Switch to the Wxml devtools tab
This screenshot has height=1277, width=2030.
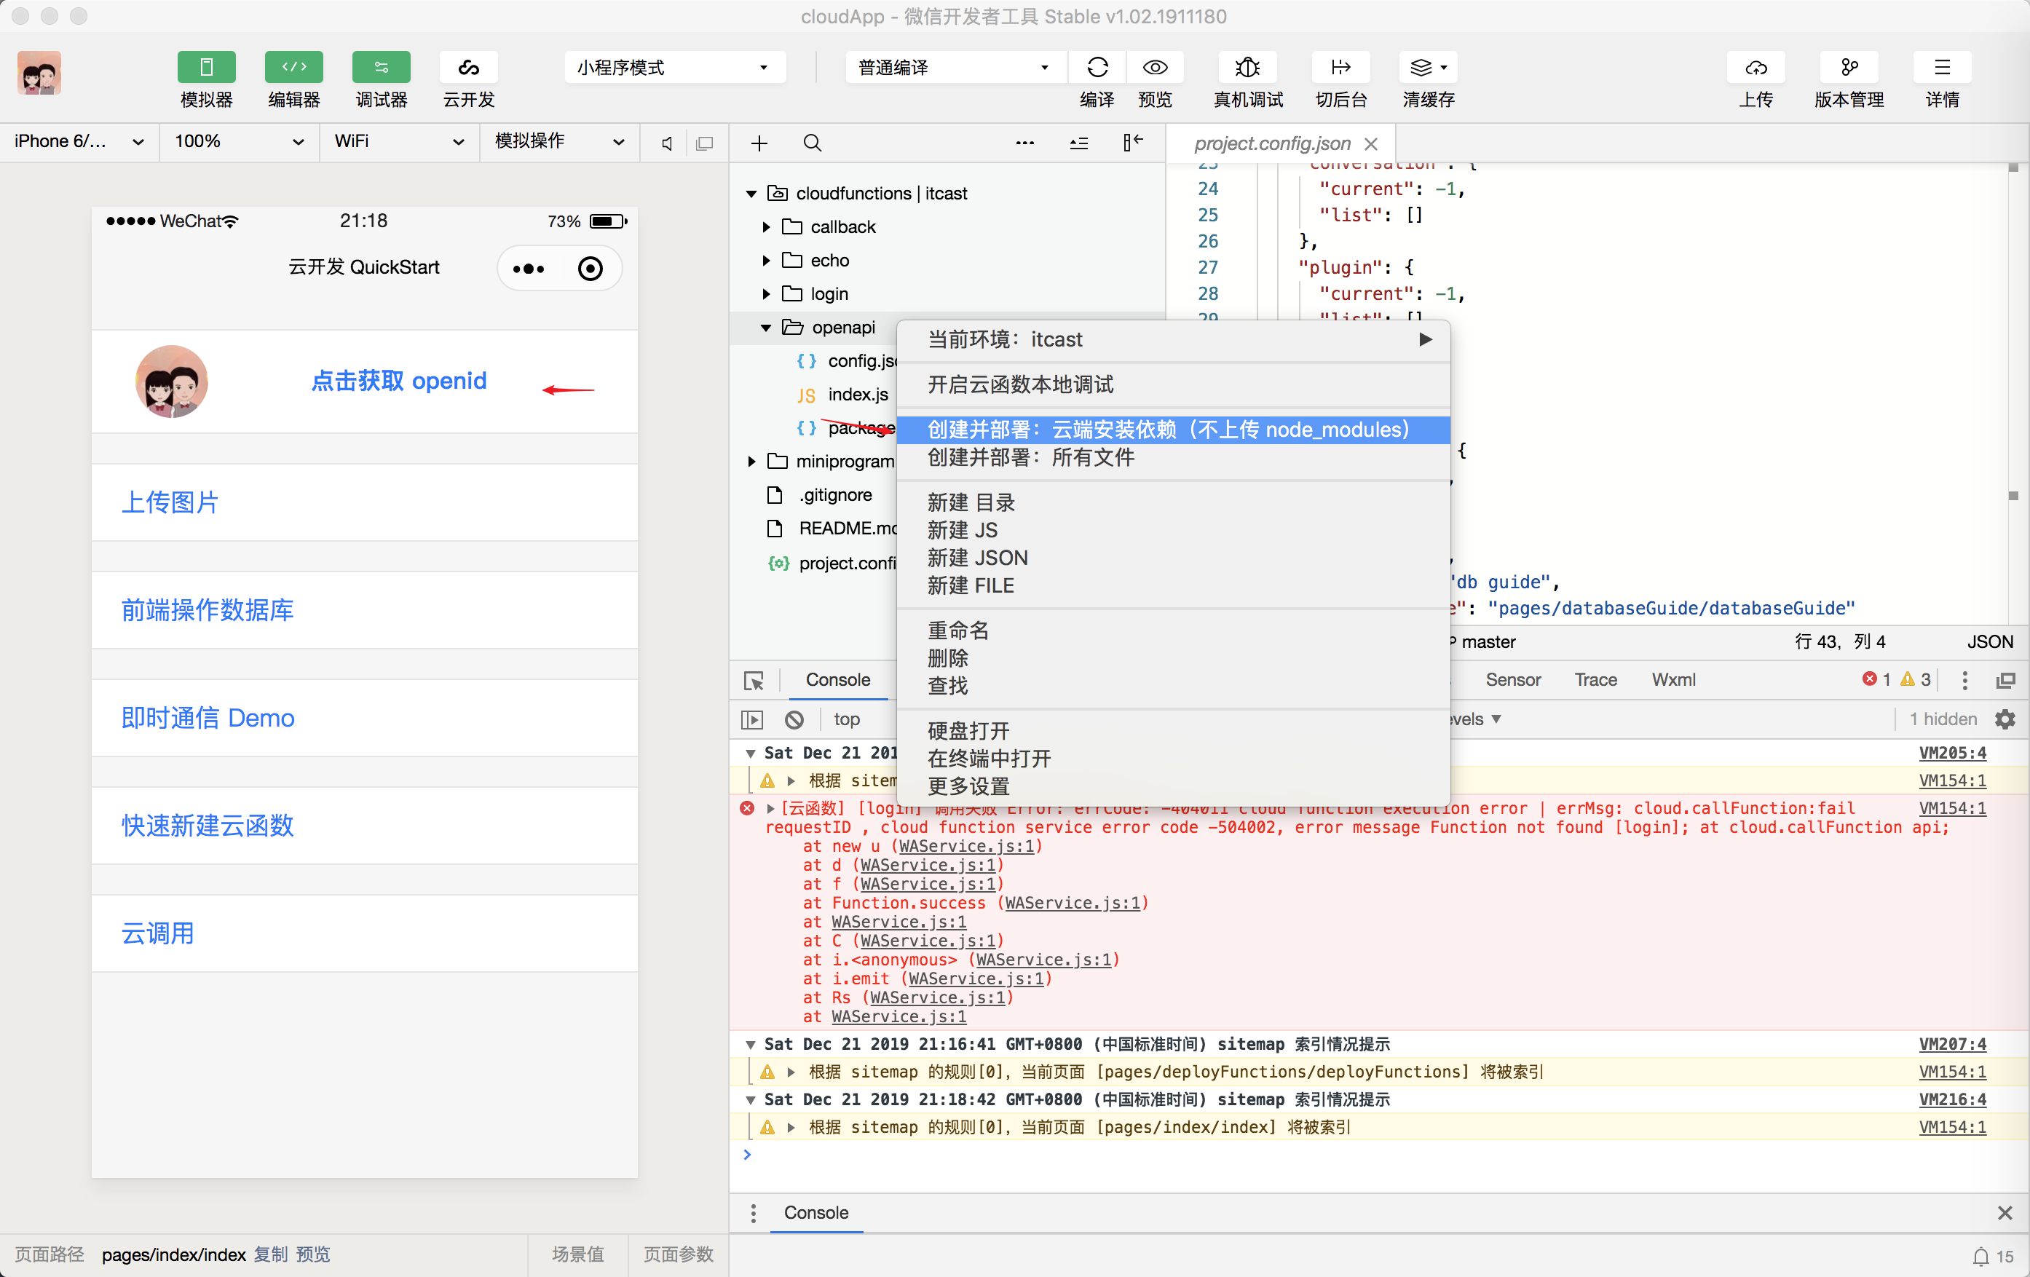(x=1673, y=680)
